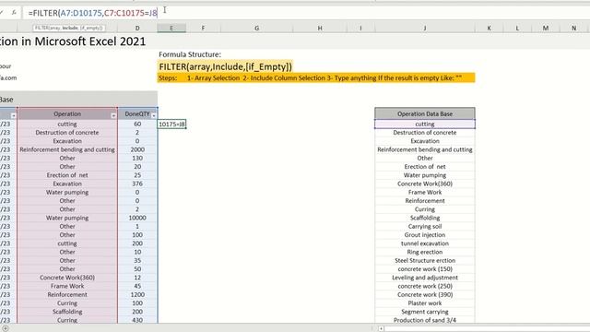590x332 pixels.
Task: Select column K header
Action: [x=490, y=29]
